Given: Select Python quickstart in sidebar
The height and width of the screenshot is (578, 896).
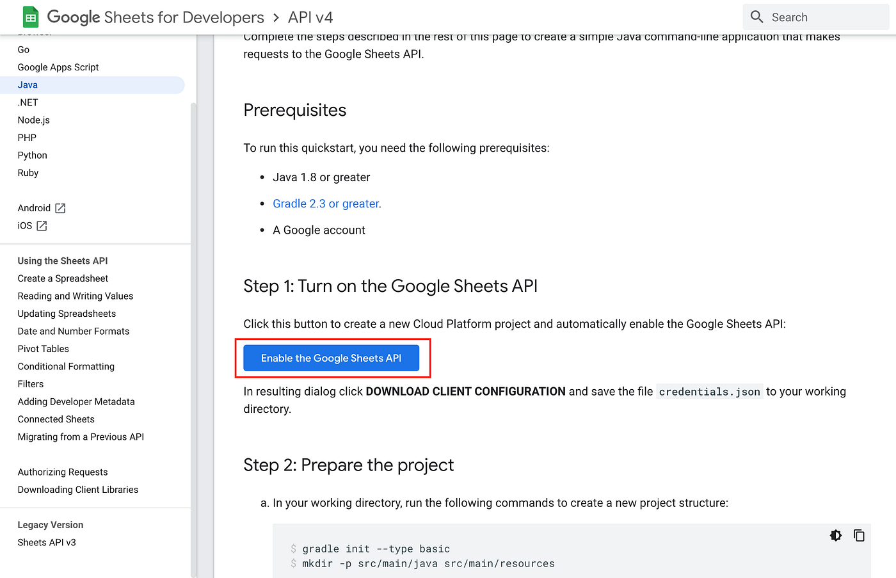Looking at the screenshot, I should click(33, 156).
